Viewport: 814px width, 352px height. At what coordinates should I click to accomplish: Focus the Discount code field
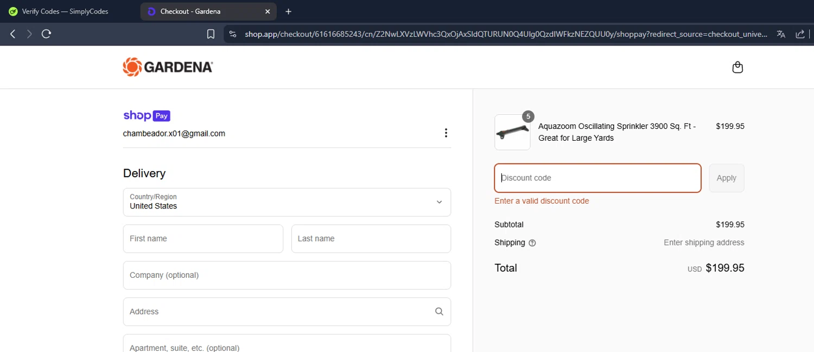[x=597, y=178]
